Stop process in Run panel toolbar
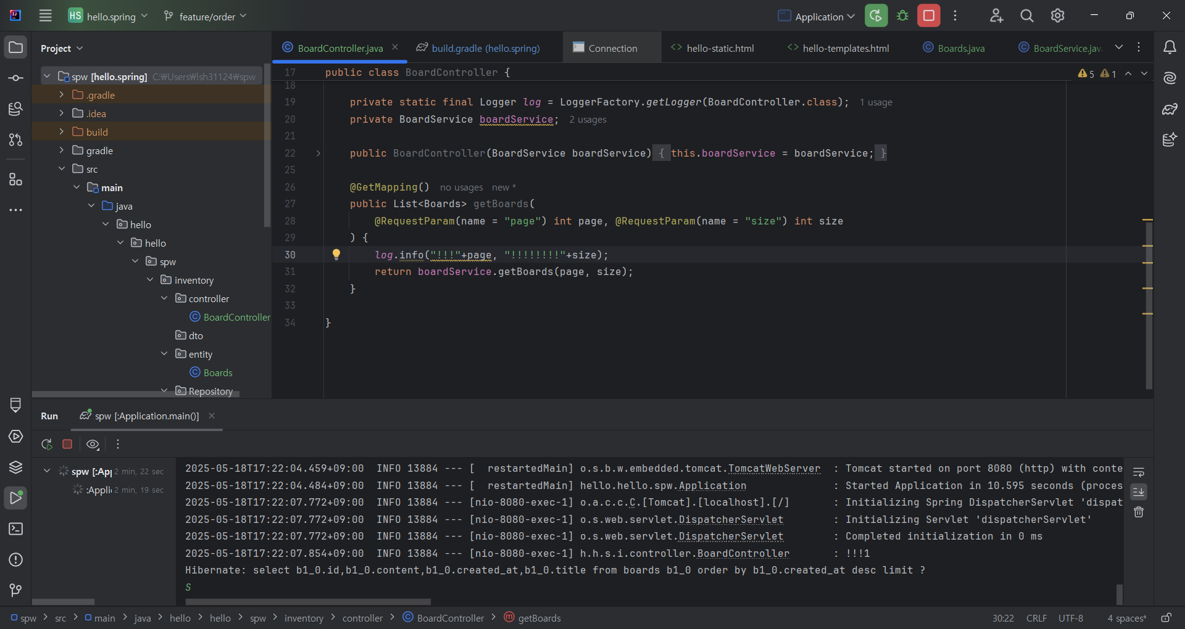 click(x=67, y=444)
